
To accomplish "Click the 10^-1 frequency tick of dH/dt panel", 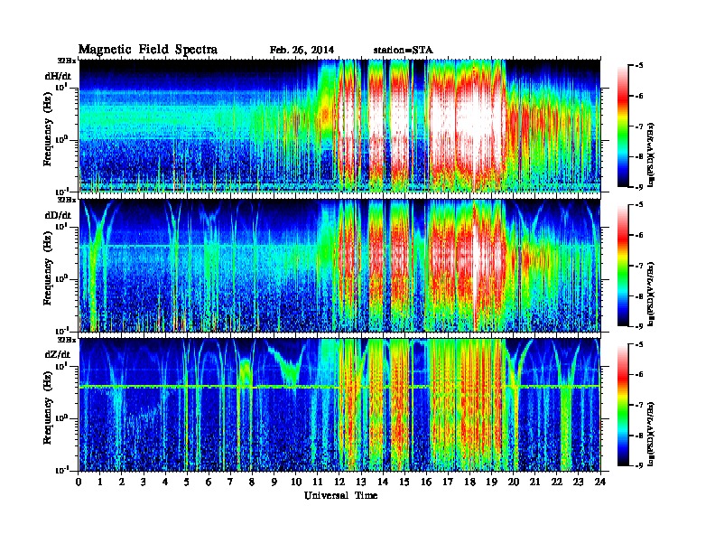I will (x=61, y=192).
